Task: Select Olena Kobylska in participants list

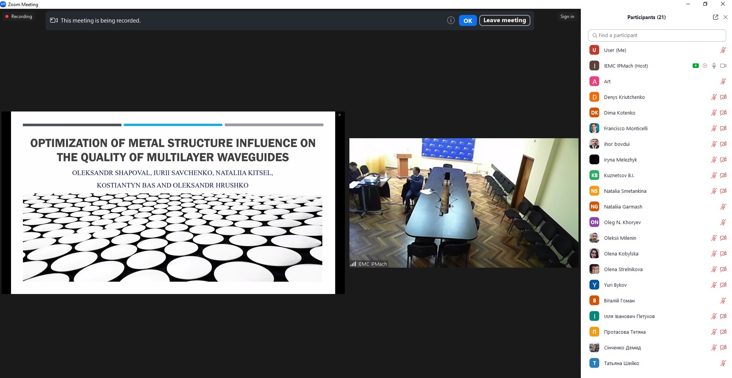Action: pyautogui.click(x=621, y=254)
